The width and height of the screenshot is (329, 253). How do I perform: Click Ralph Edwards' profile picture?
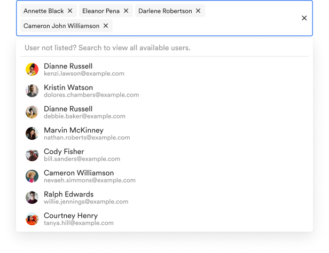(32, 197)
